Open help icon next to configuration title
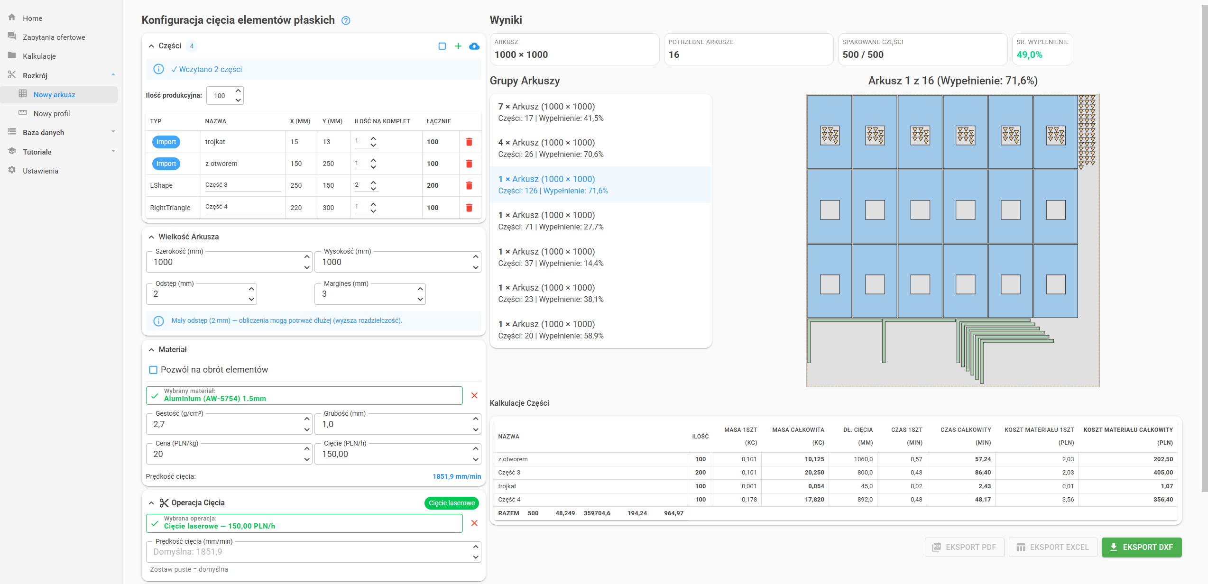The height and width of the screenshot is (584, 1208). click(346, 20)
